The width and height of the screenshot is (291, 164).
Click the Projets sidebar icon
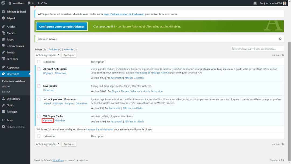click(3, 52)
